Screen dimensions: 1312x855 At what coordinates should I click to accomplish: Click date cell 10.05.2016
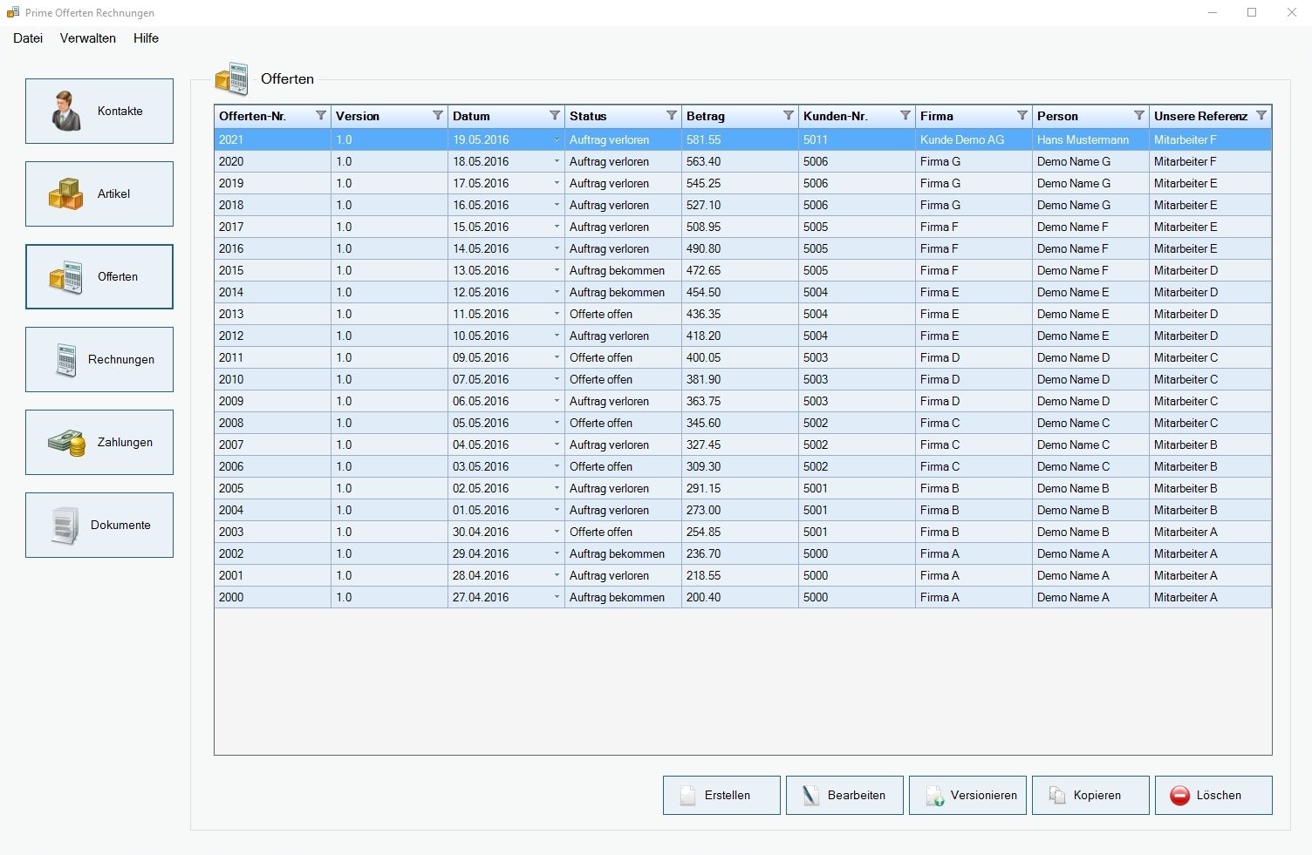click(x=507, y=336)
